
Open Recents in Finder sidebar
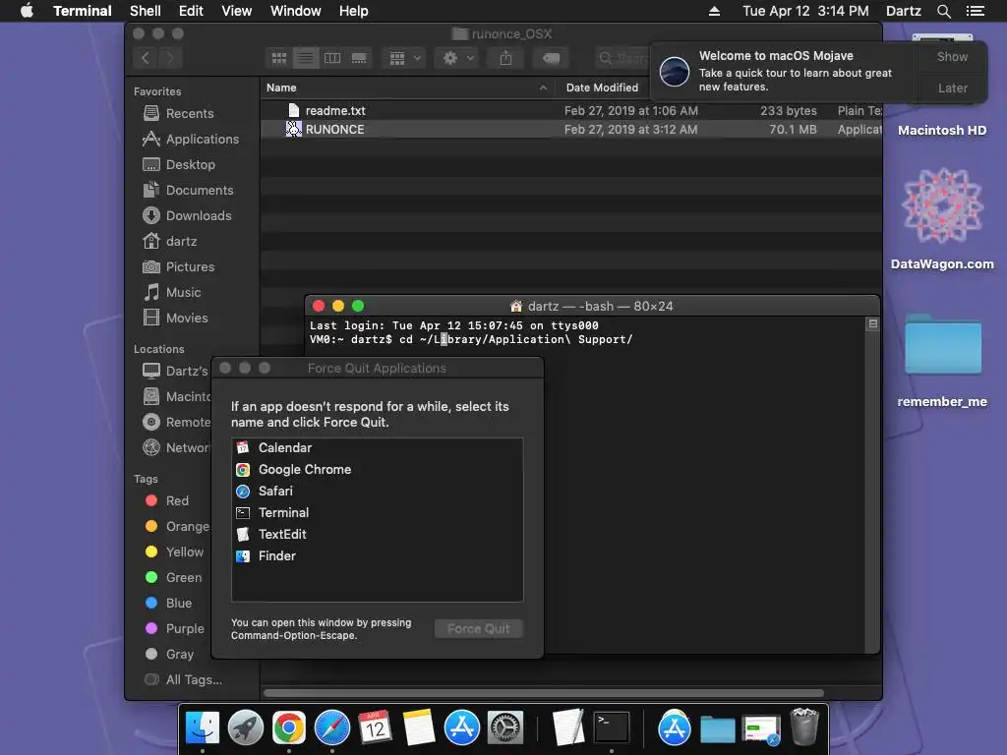(179, 114)
